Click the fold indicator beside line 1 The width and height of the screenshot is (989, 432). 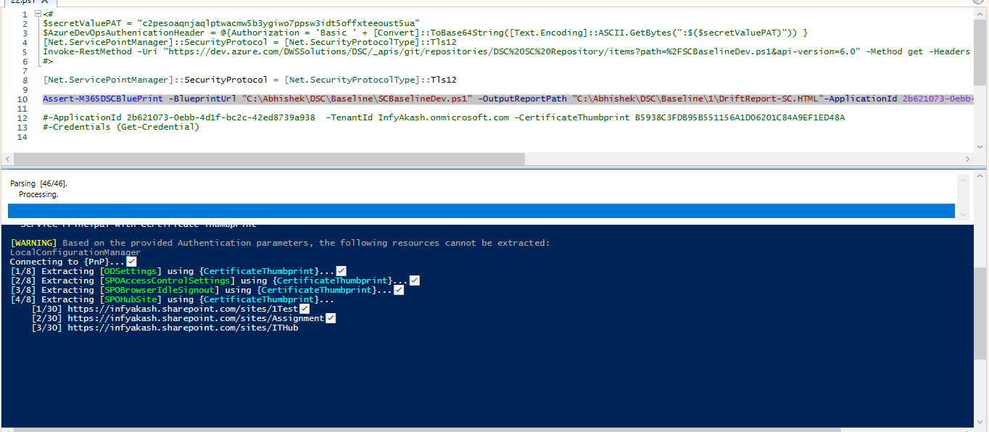click(x=38, y=14)
